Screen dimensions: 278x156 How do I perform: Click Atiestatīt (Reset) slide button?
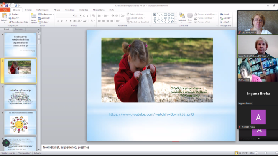(44, 18)
